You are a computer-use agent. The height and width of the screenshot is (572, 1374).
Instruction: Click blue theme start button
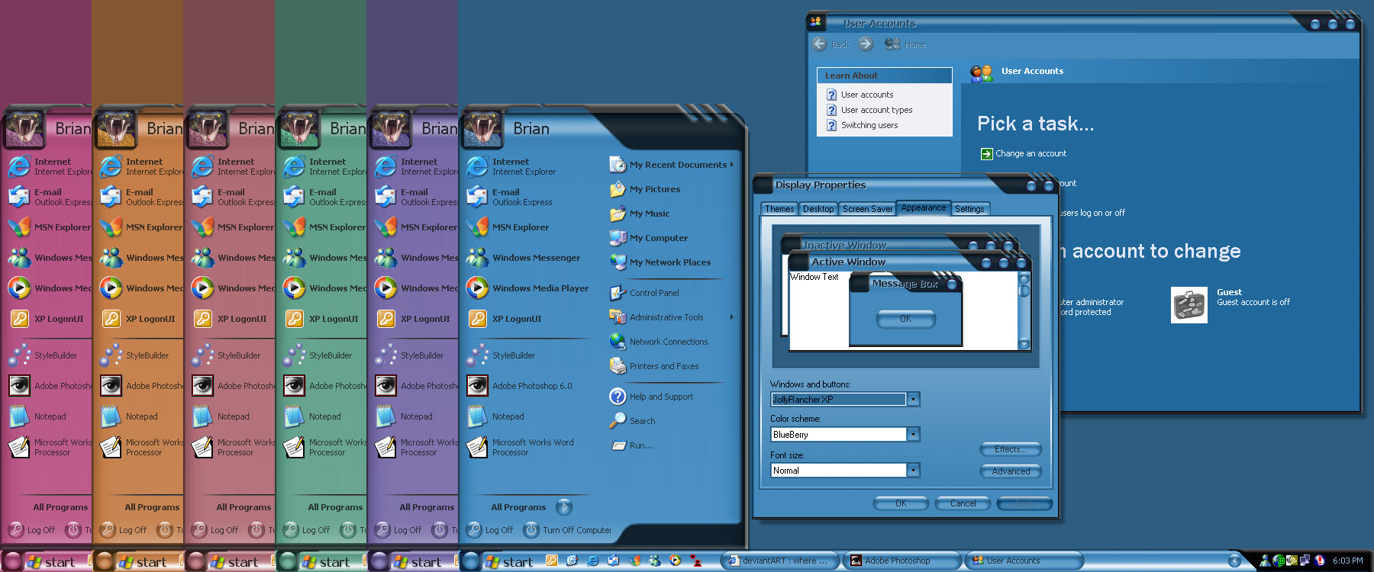pos(498,561)
